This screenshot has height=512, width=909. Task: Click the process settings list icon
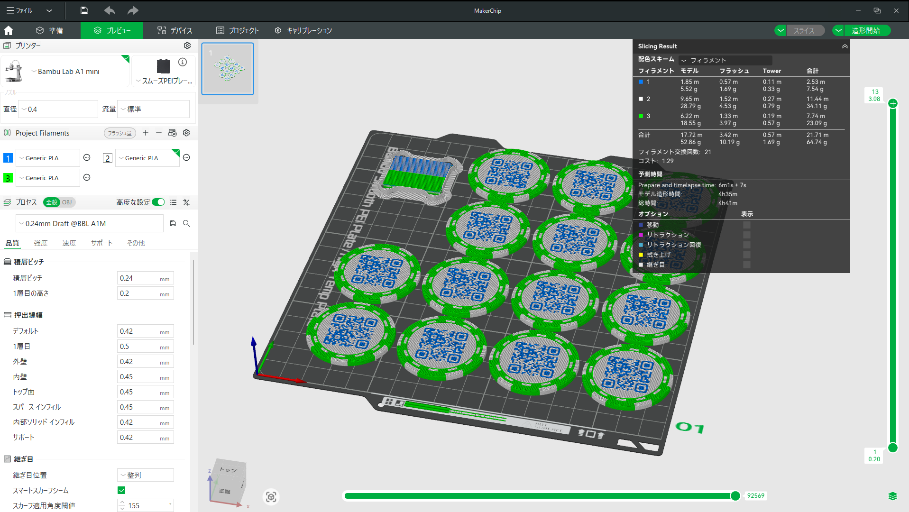click(x=173, y=202)
